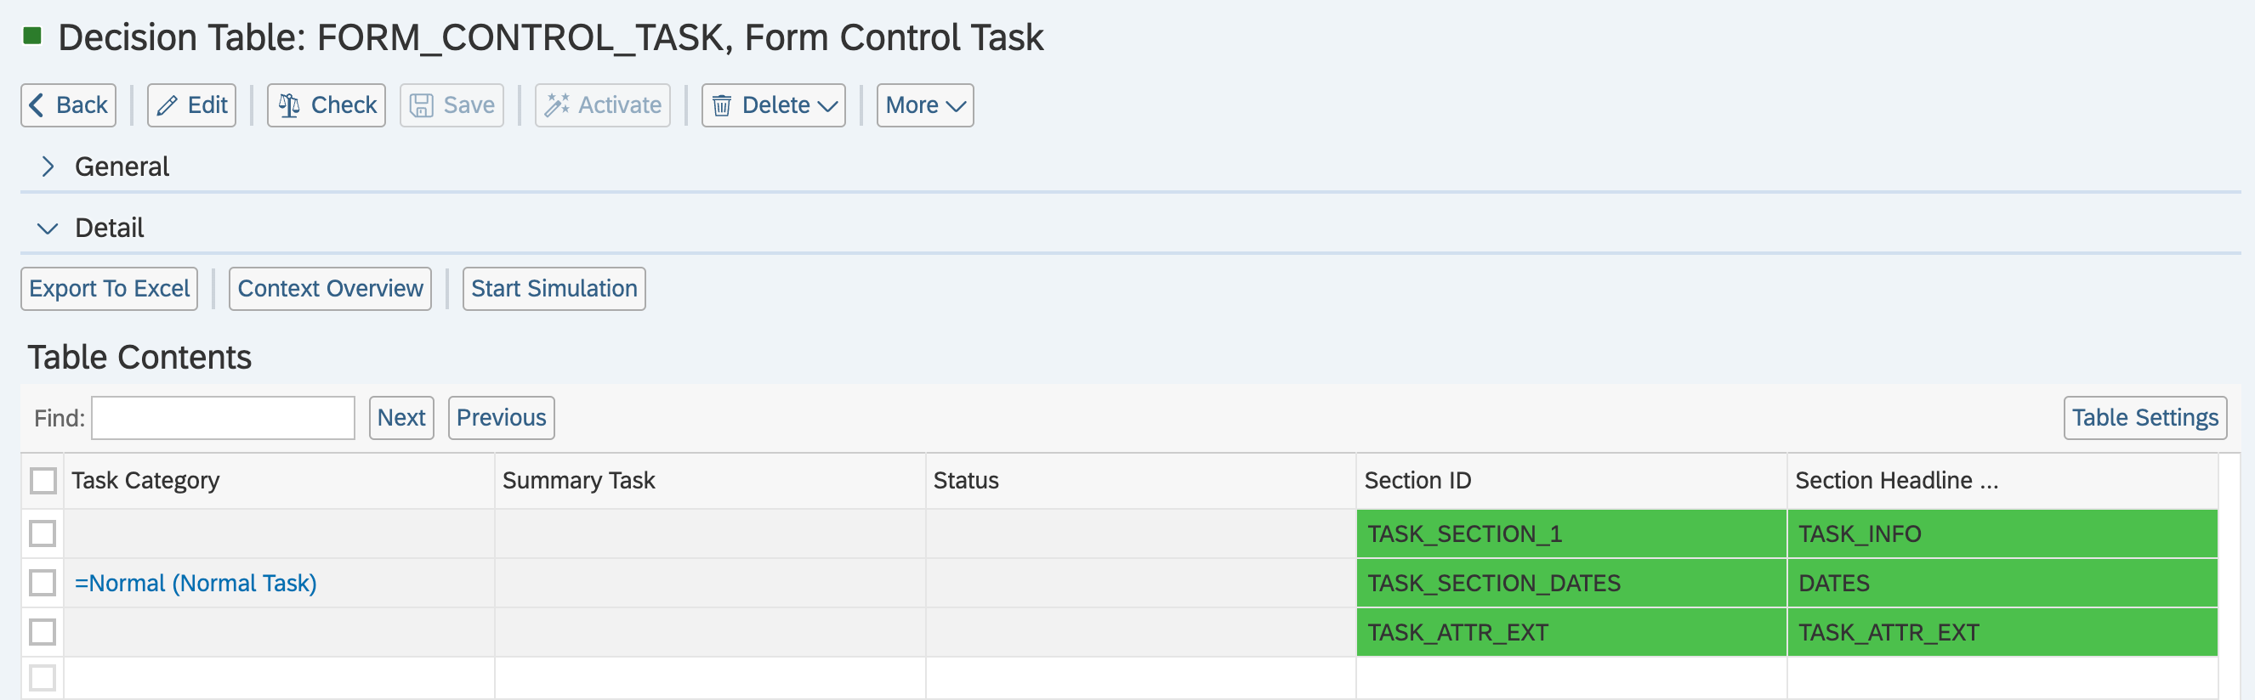The image size is (2255, 700).
Task: Click the Activate magic wand icon
Action: (557, 106)
